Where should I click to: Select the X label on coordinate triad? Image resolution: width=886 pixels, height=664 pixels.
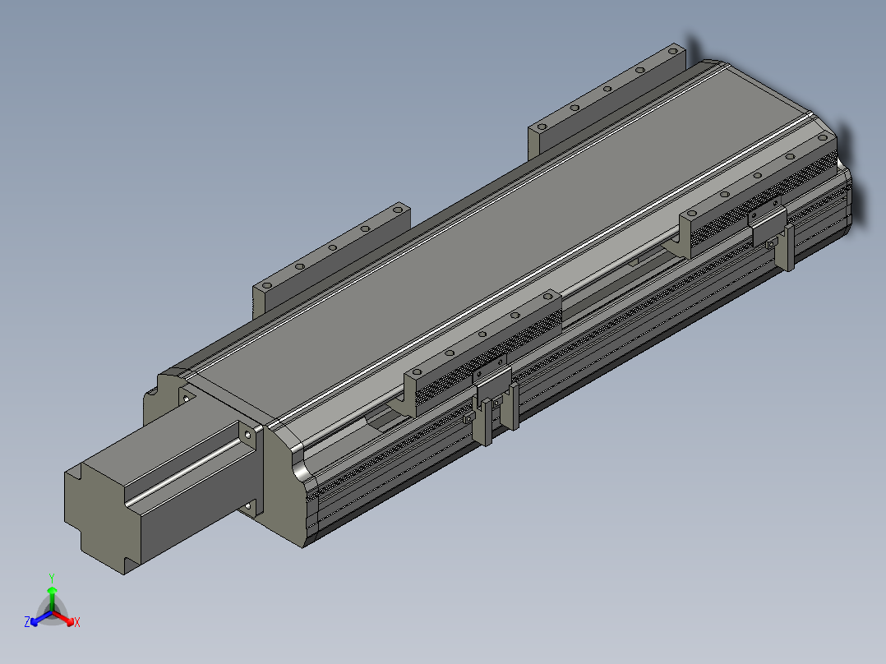pos(77,622)
